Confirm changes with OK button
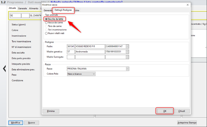This screenshot has height=127, width=207. (x=165, y=111)
